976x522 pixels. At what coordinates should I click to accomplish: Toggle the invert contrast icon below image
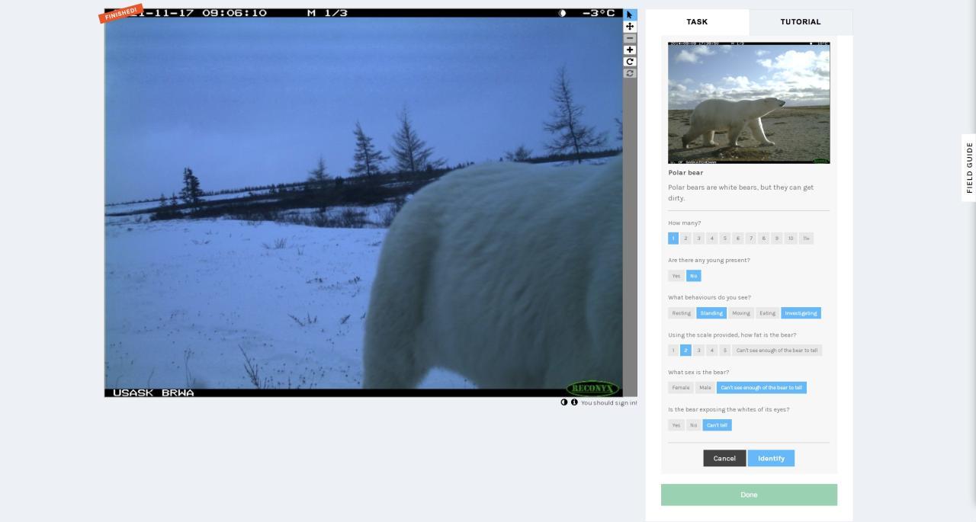pos(564,402)
